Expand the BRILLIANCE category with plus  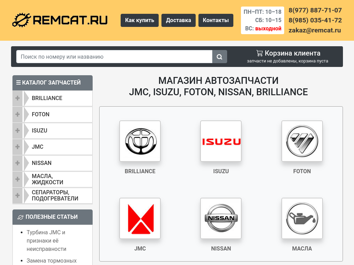tap(17, 98)
